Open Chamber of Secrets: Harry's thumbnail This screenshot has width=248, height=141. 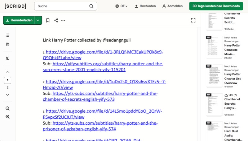(214, 105)
